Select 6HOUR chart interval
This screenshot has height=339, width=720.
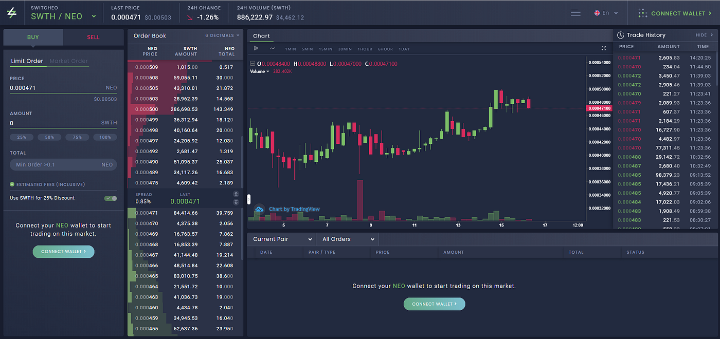[x=385, y=49]
